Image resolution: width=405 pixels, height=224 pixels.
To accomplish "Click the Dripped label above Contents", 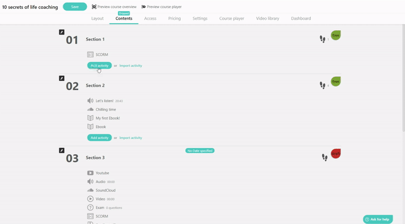I will 124,13.
